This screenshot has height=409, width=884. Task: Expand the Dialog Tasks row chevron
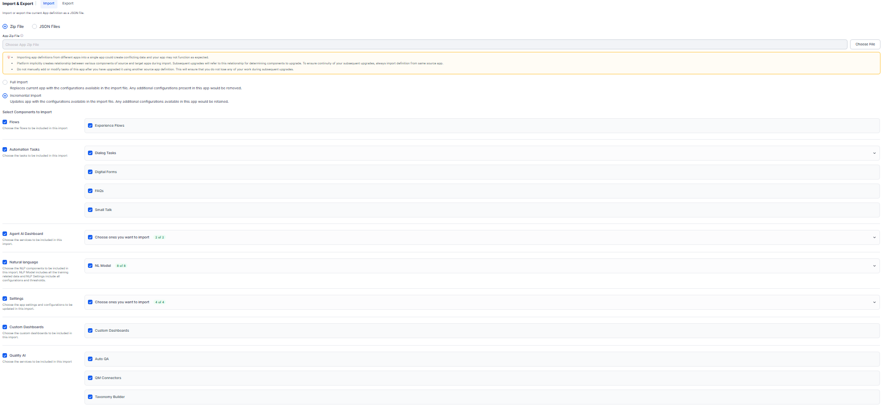[874, 153]
